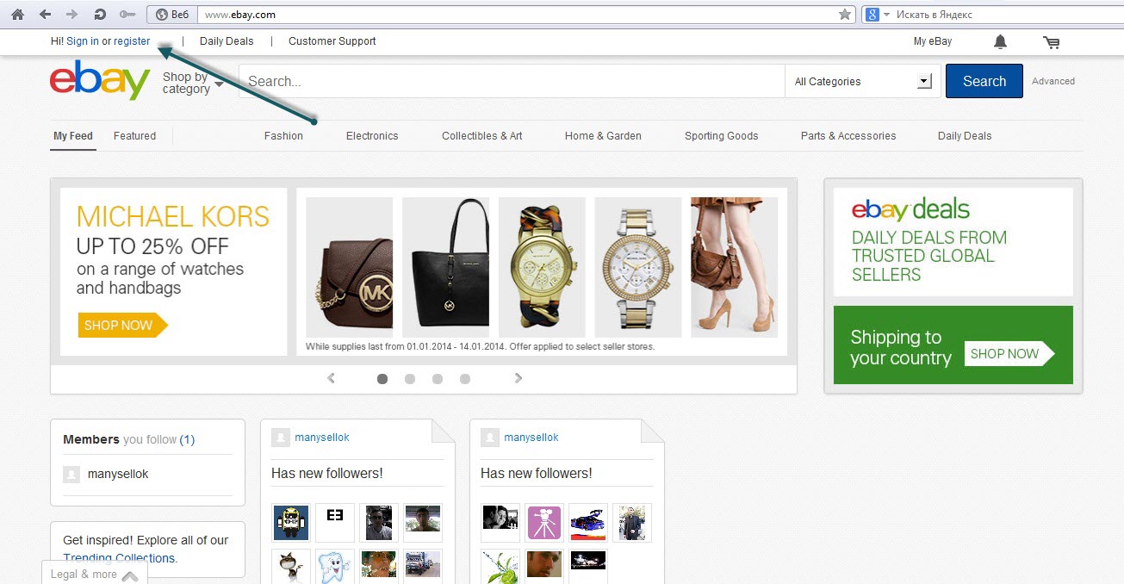This screenshot has width=1124, height=584.
Task: Reload the page with the refresh icon
Action: click(99, 15)
